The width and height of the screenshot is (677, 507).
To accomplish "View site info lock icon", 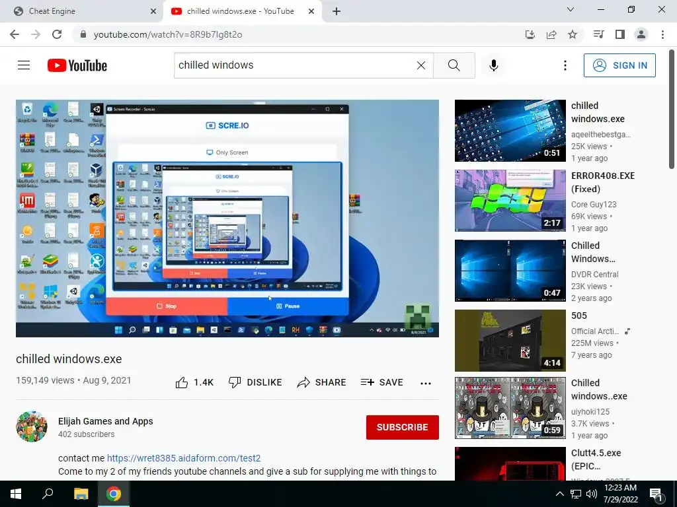I will (83, 34).
